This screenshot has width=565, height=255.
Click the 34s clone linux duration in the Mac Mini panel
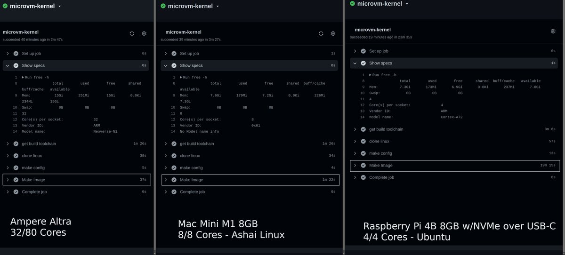pyautogui.click(x=332, y=156)
